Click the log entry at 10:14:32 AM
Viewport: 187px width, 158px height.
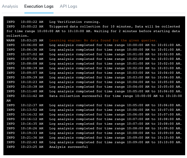[94, 114]
